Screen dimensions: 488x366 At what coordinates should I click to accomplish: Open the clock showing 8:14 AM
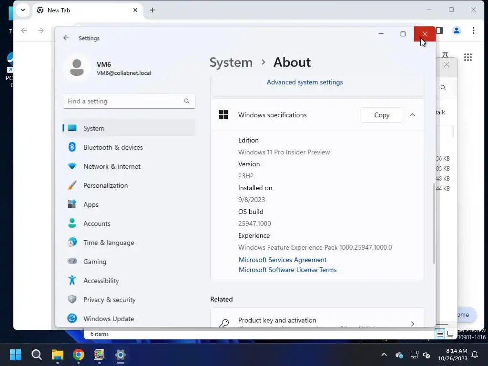(x=453, y=355)
